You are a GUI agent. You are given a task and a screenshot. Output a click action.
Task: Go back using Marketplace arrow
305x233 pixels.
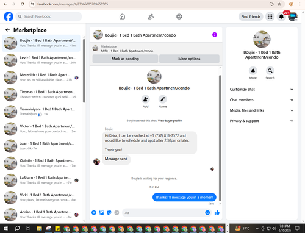[x=7, y=30]
